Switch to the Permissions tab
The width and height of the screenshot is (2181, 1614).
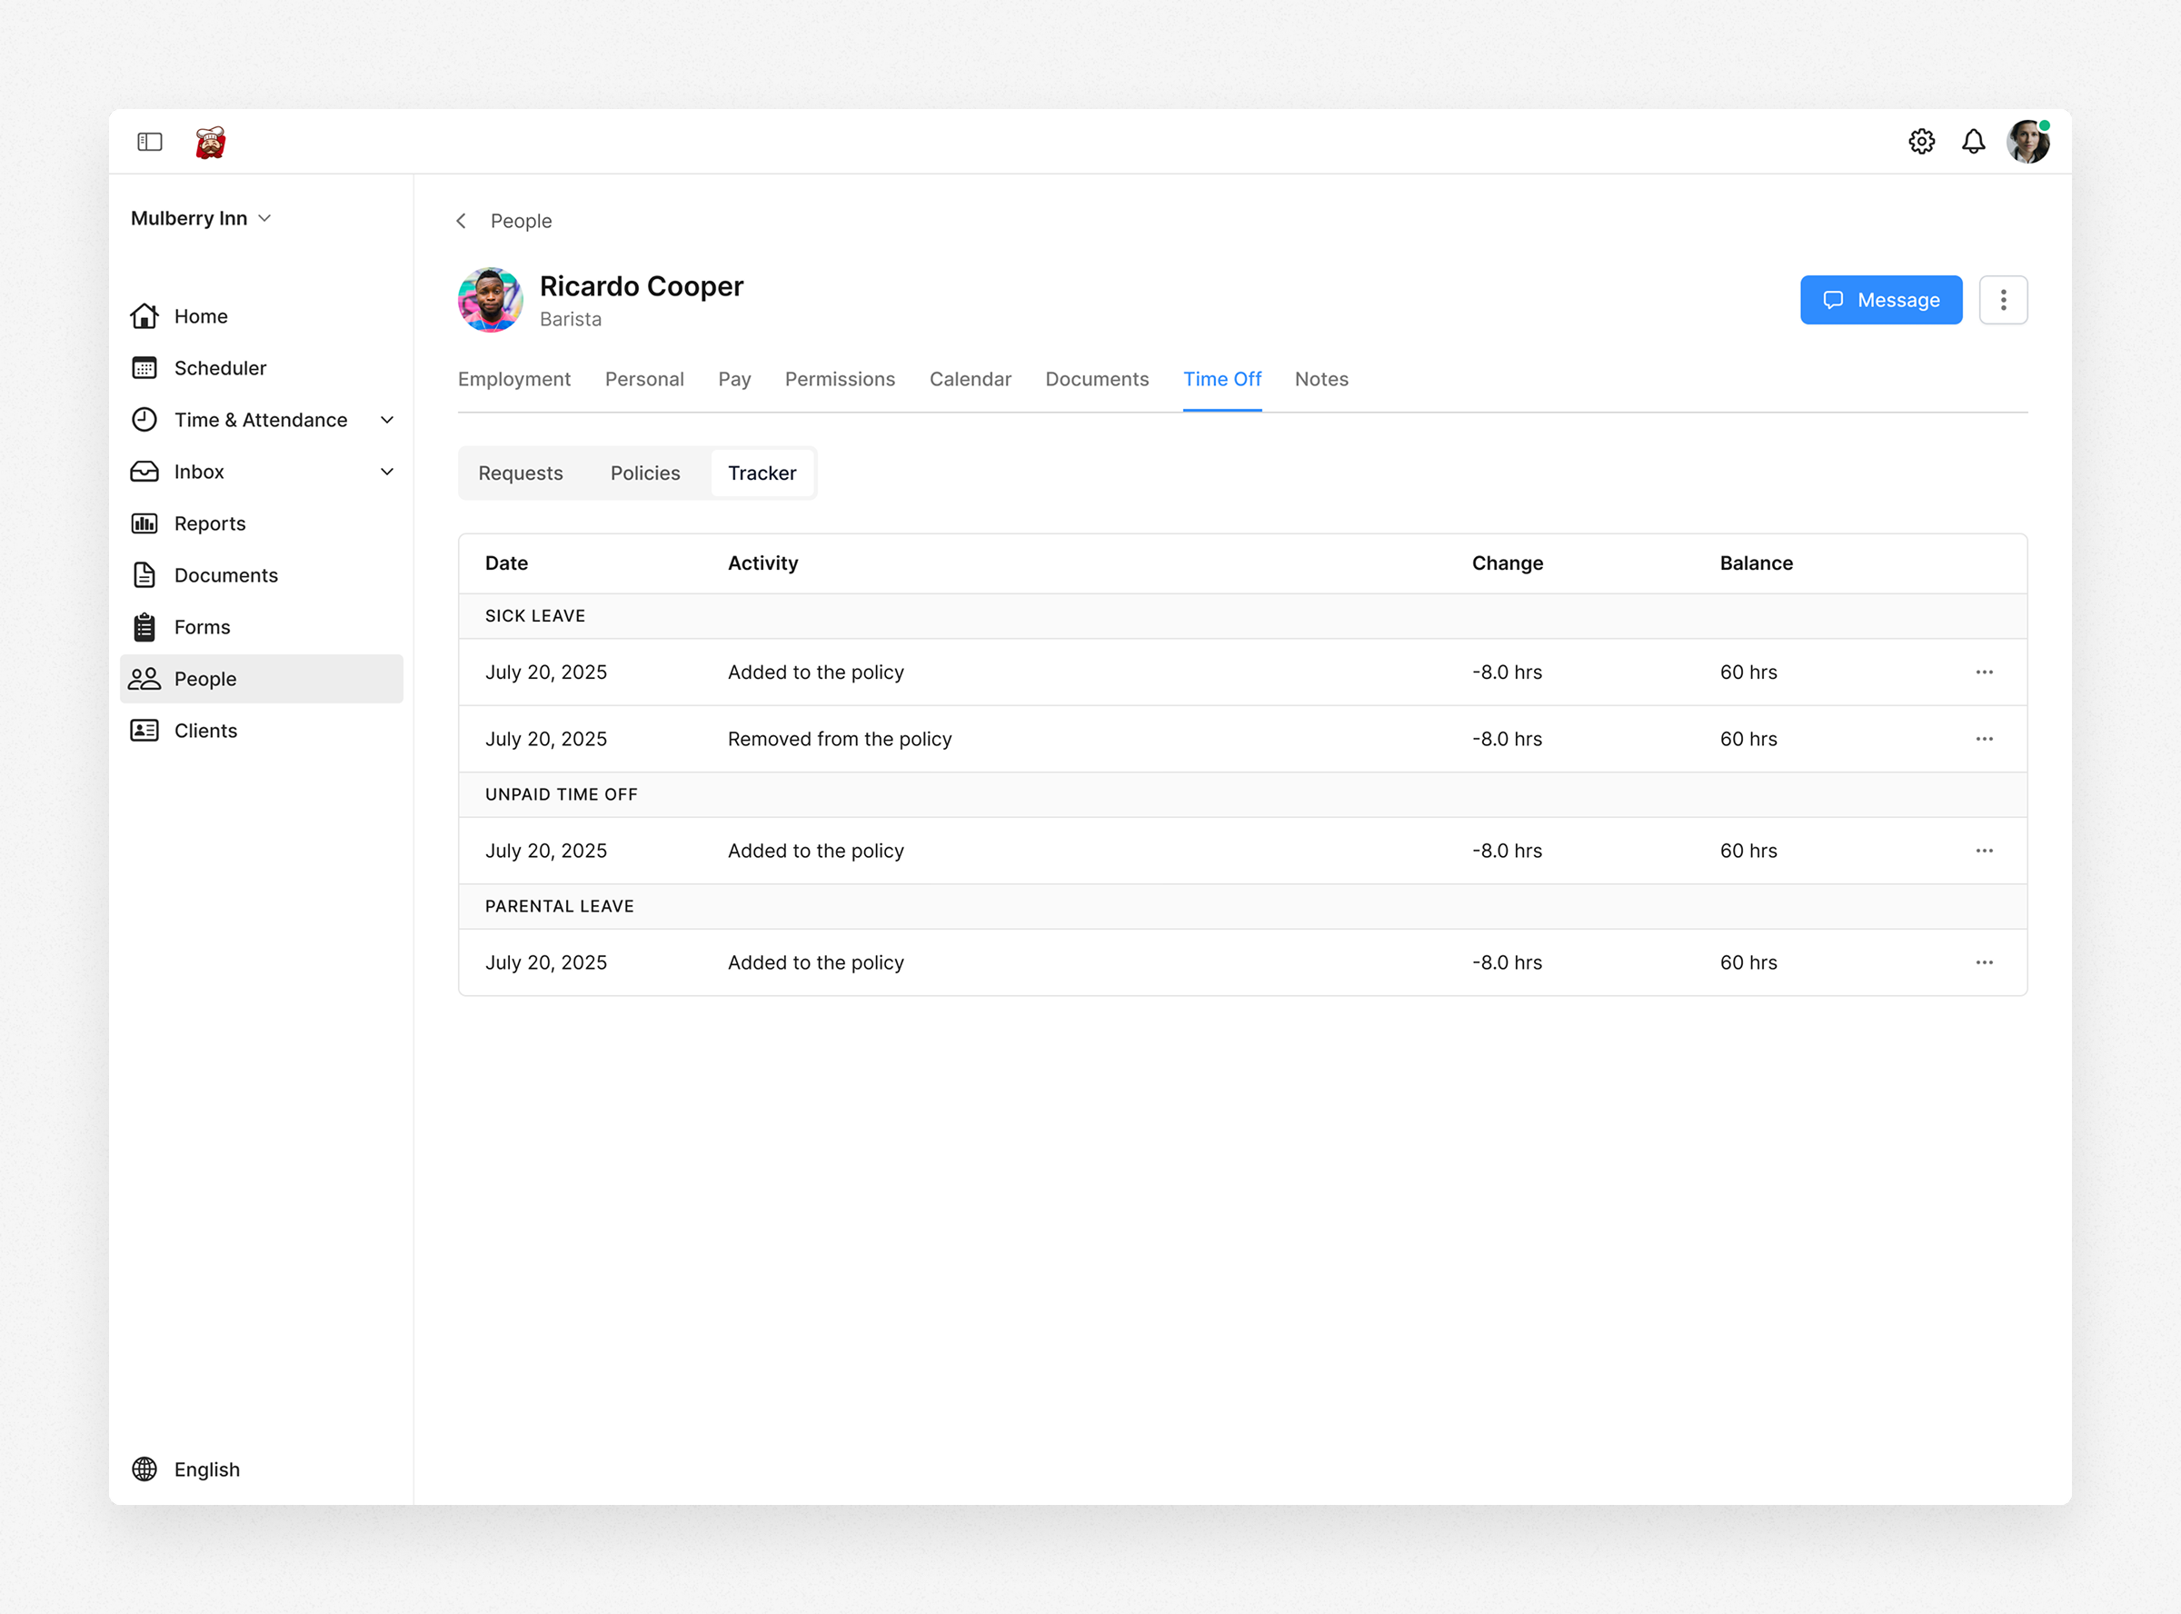[x=840, y=379]
